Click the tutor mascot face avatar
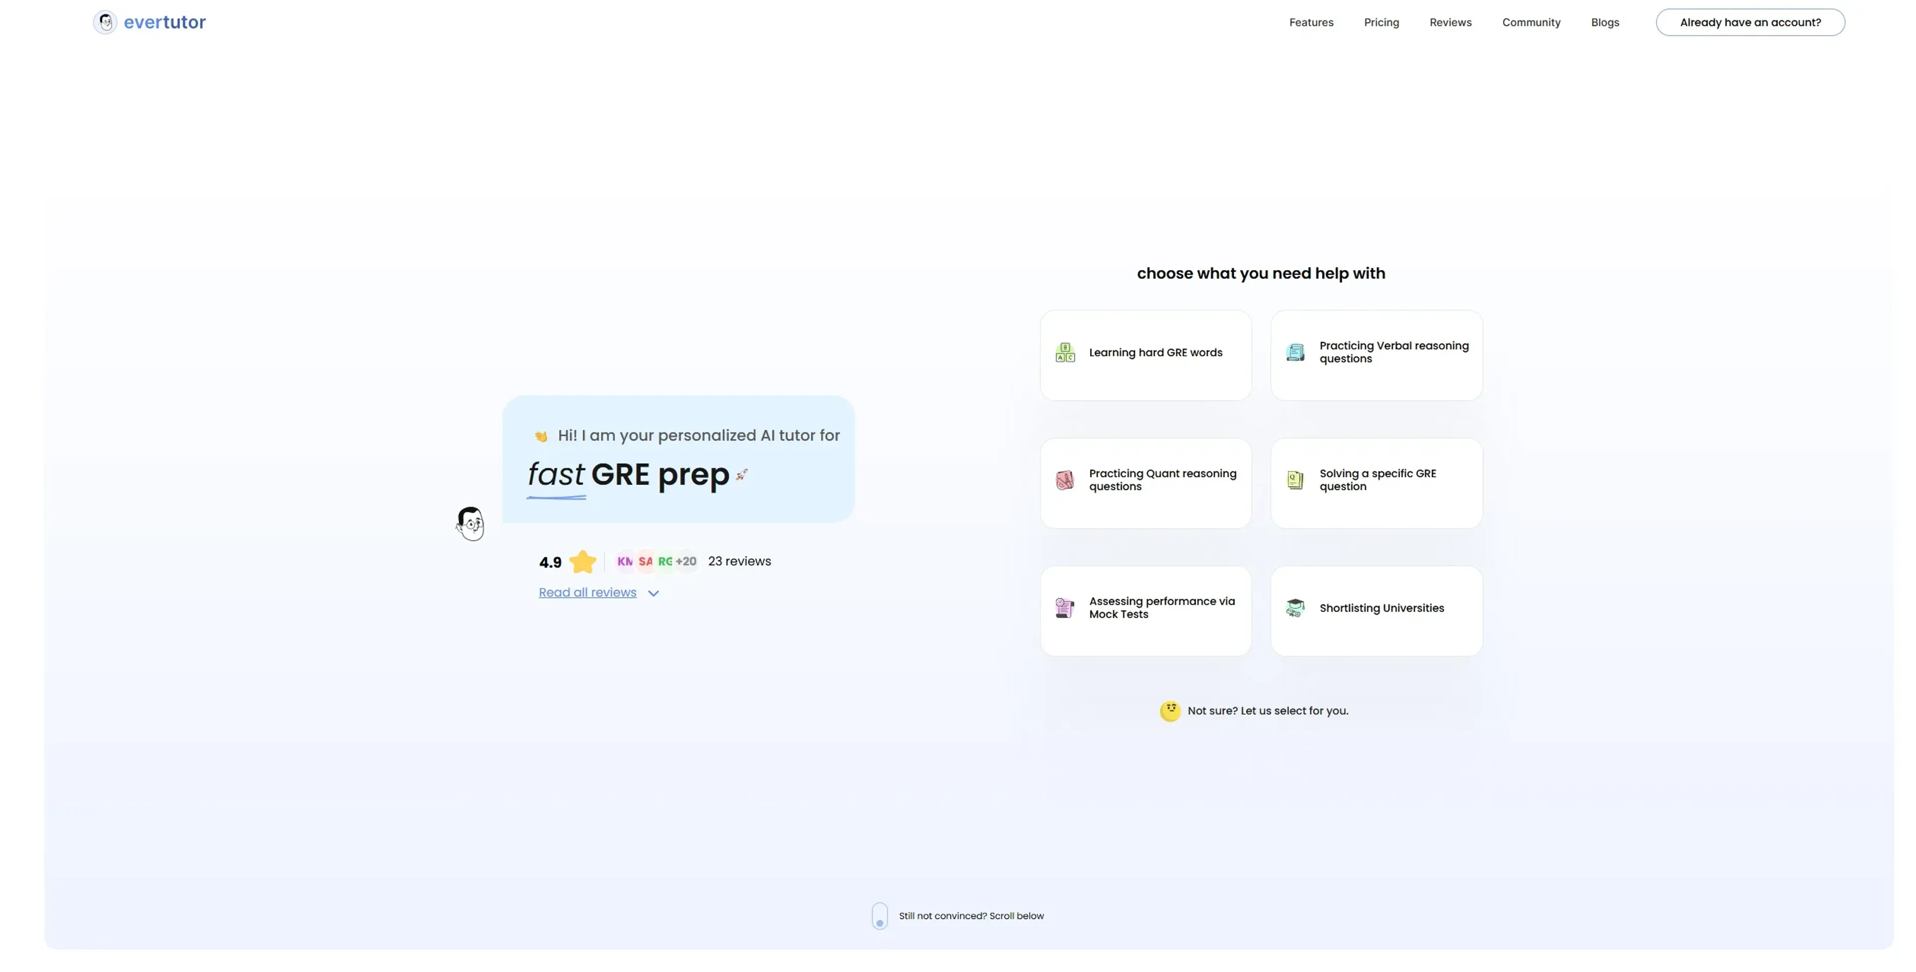1916x972 pixels. tap(470, 523)
